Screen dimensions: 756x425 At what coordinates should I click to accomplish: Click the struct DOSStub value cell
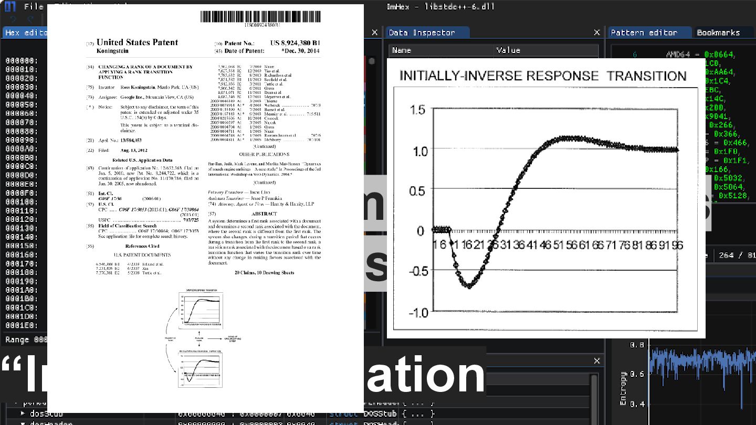click(x=382, y=413)
